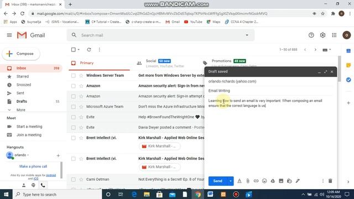Click Search mail input field
The height and width of the screenshot is (199, 354).
point(161,35)
